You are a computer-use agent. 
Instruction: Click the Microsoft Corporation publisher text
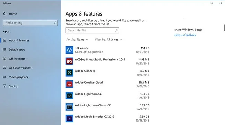pos(89,52)
